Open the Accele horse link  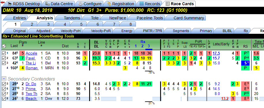(x=31, y=53)
